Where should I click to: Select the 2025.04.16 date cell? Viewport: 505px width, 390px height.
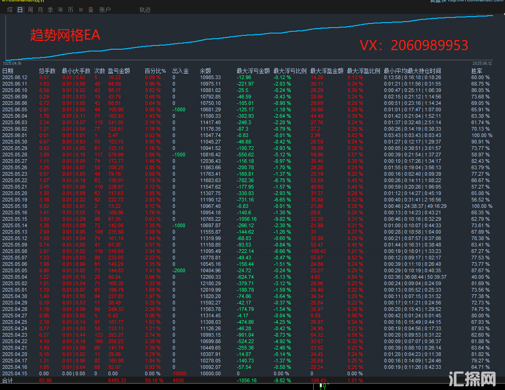click(x=15, y=367)
